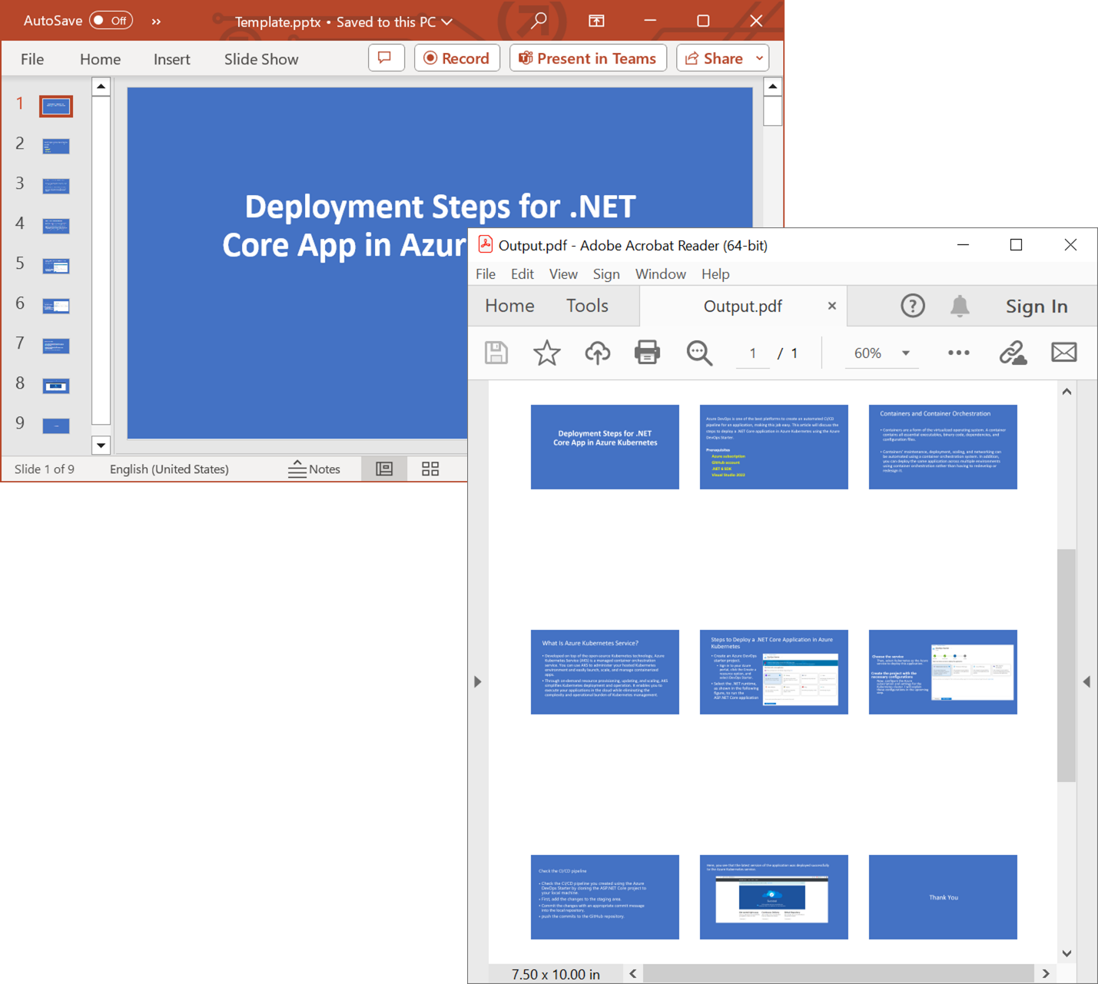Click the slide panel scroll up arrow
Viewport: 1098px width, 984px height.
[x=101, y=87]
